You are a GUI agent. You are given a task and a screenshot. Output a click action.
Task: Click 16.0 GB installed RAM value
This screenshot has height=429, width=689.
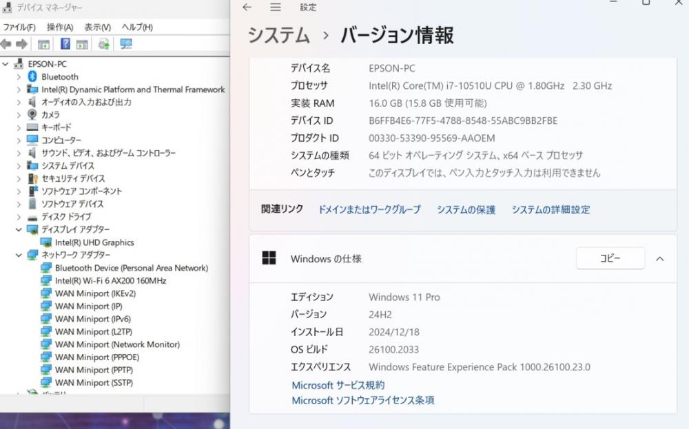[428, 103]
